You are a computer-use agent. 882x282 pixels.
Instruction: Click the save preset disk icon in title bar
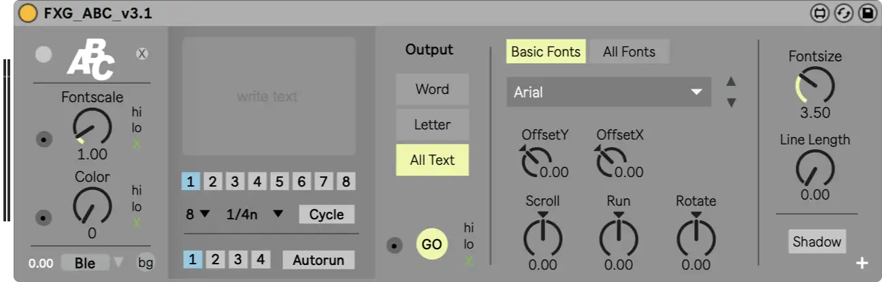867,13
